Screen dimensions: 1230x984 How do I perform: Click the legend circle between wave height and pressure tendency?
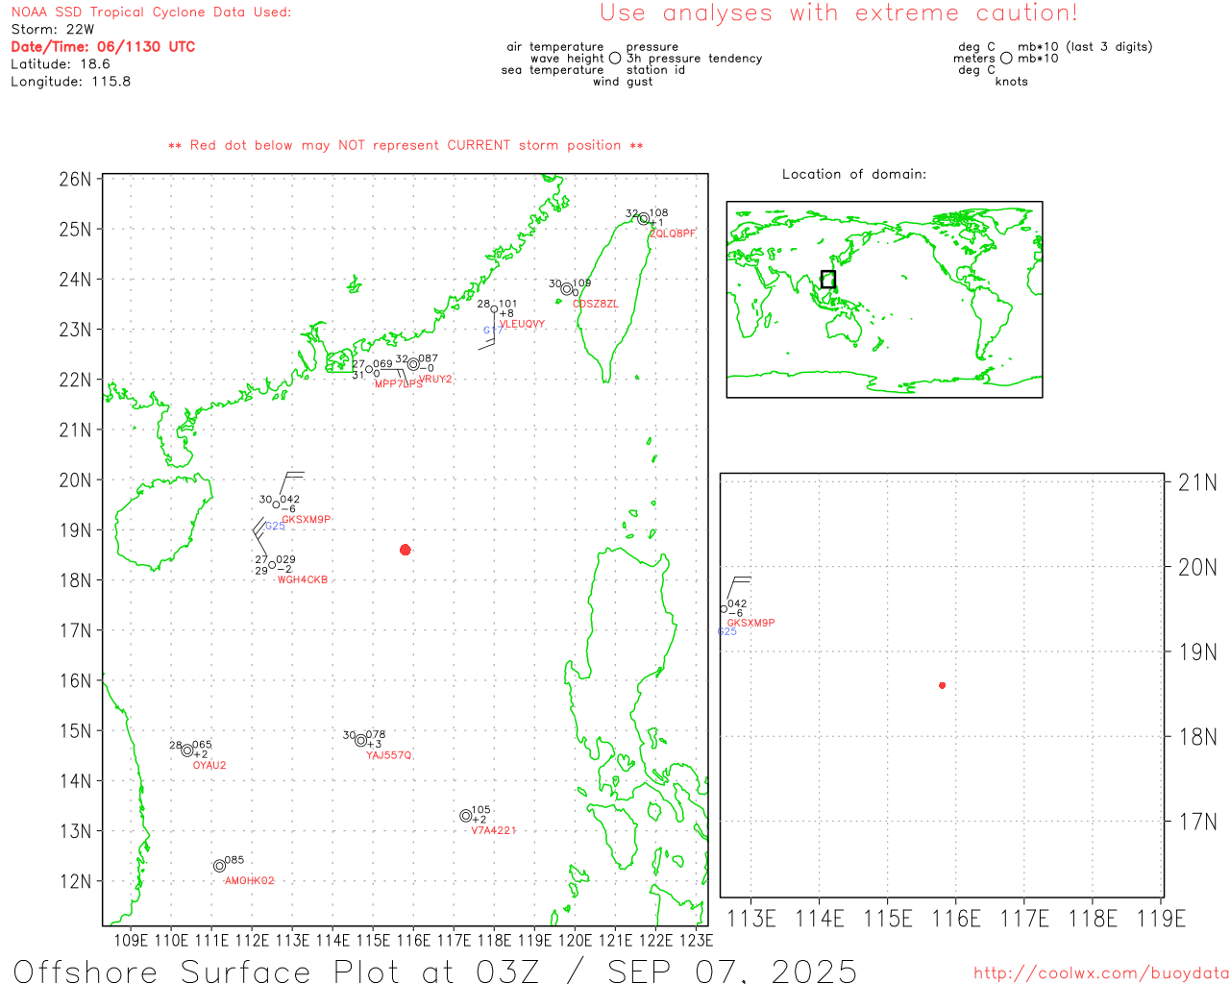pyautogui.click(x=615, y=58)
